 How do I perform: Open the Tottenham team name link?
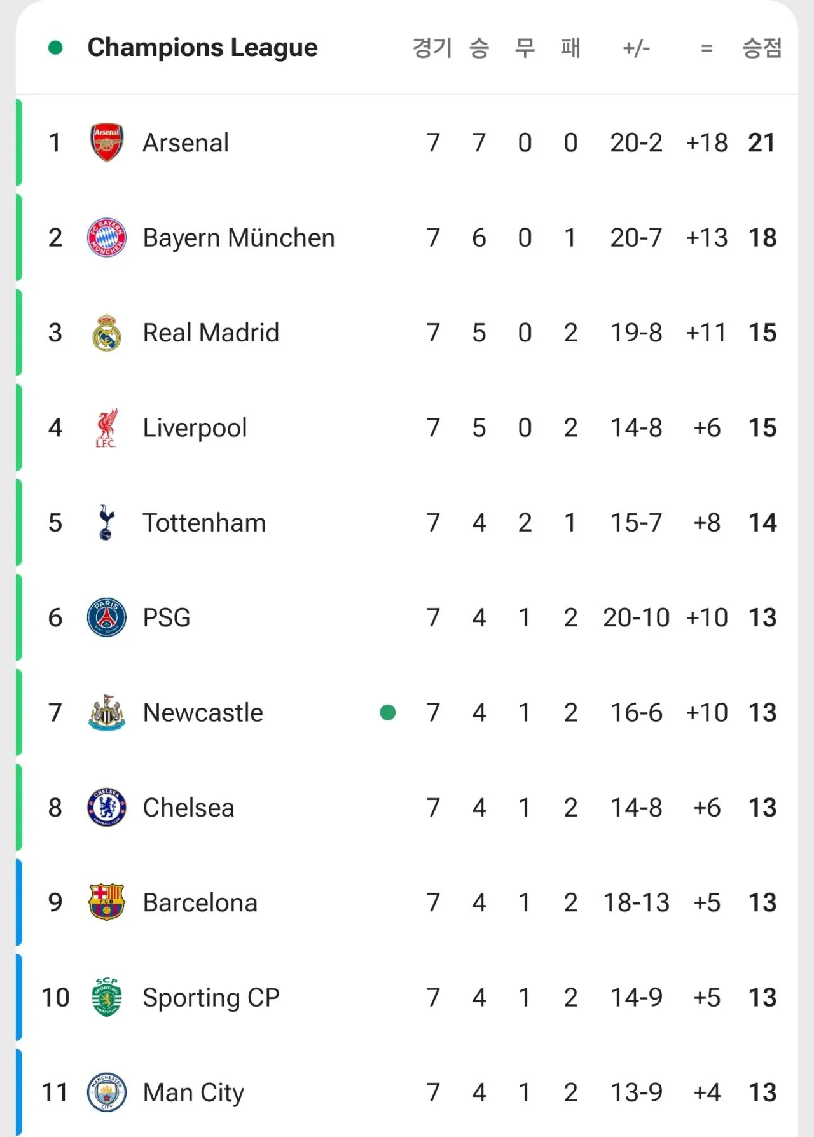pos(204,523)
